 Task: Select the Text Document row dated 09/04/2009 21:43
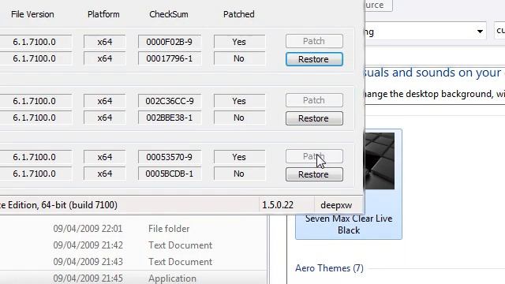tap(133, 262)
